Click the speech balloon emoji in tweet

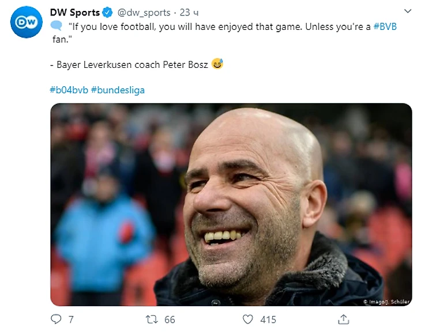[x=56, y=26]
